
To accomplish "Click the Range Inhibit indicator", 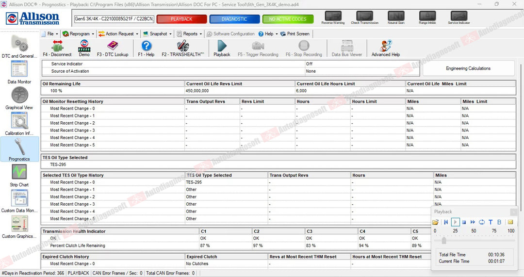I will 427,18.
